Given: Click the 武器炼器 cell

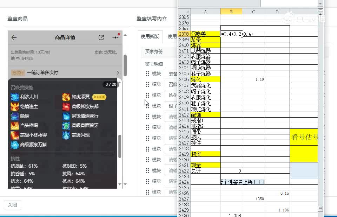Looking at the screenshot, I should pos(205,51).
